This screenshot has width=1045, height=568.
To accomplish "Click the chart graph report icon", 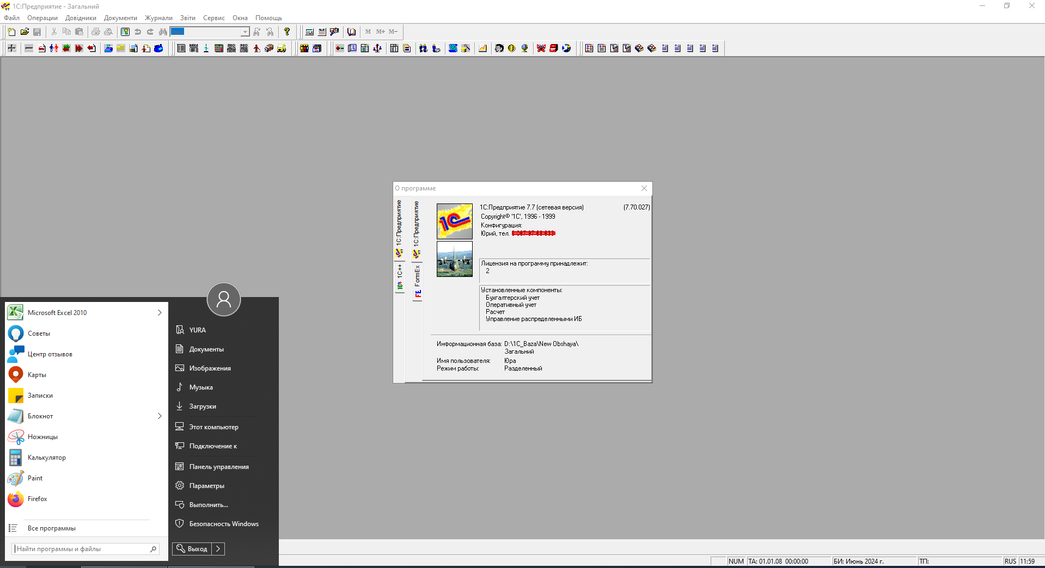I will 482,48.
